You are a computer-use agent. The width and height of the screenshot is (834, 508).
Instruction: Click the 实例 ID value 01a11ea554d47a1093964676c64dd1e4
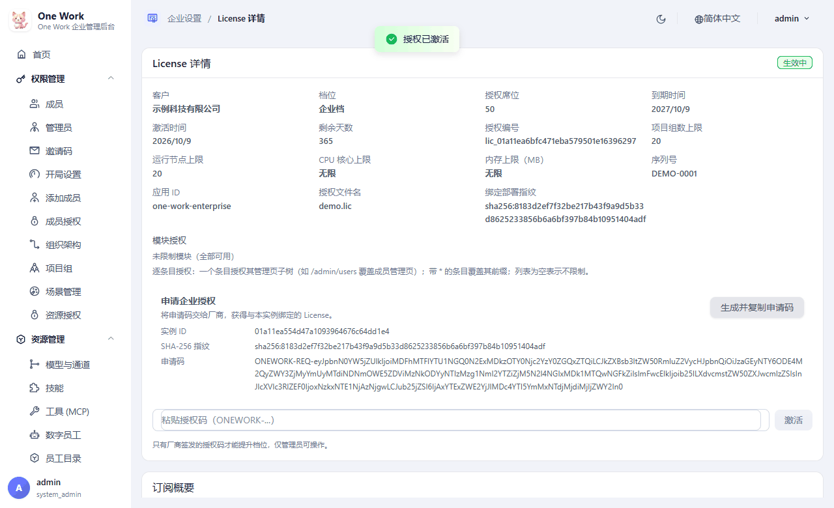pos(322,332)
